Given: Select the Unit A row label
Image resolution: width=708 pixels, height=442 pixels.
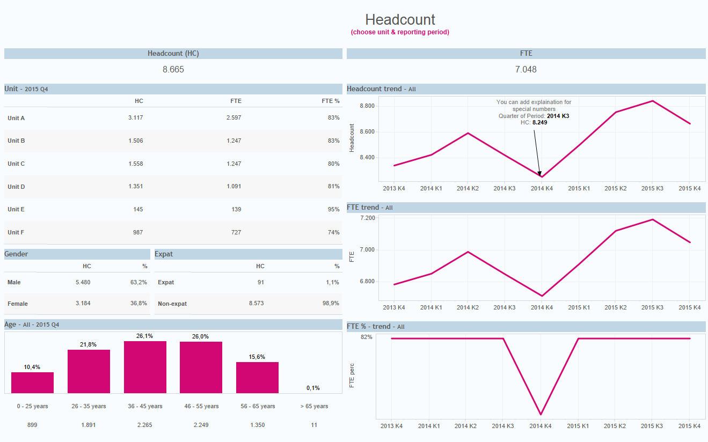Looking at the screenshot, I should point(16,118).
